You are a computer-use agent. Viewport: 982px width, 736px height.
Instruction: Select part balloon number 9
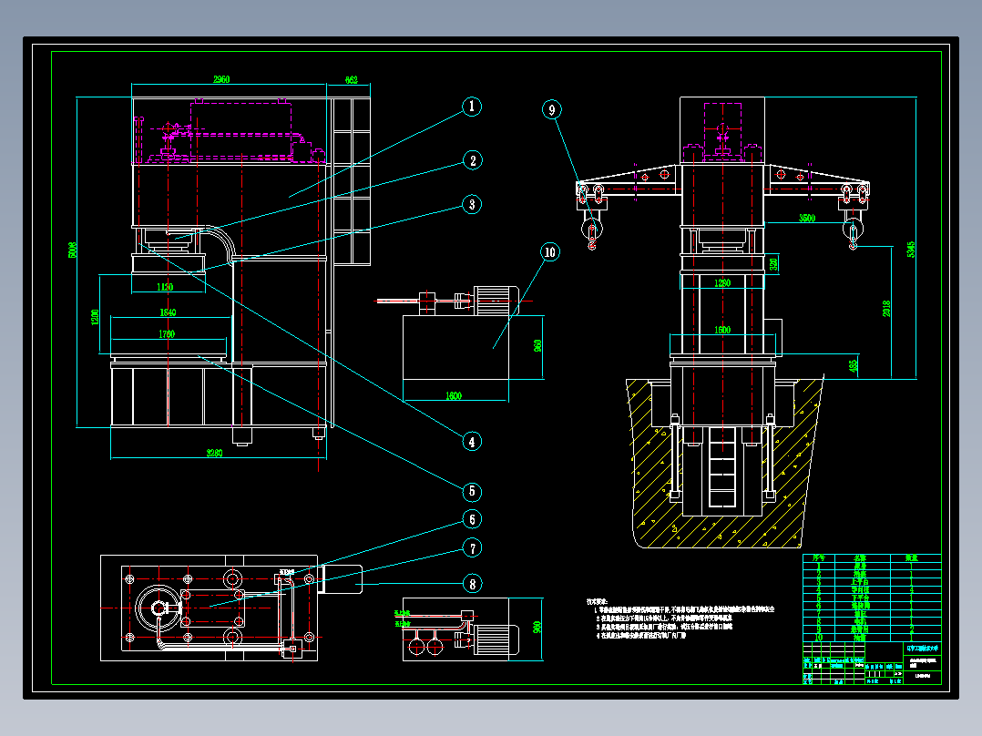(x=552, y=110)
